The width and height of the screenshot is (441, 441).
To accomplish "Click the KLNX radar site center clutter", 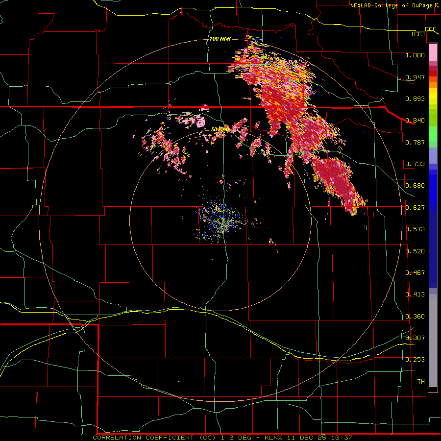I will [221, 220].
